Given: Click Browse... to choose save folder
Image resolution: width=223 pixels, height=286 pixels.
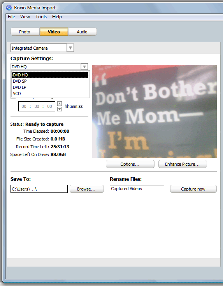Looking at the screenshot, I should pyautogui.click(x=87, y=189).
